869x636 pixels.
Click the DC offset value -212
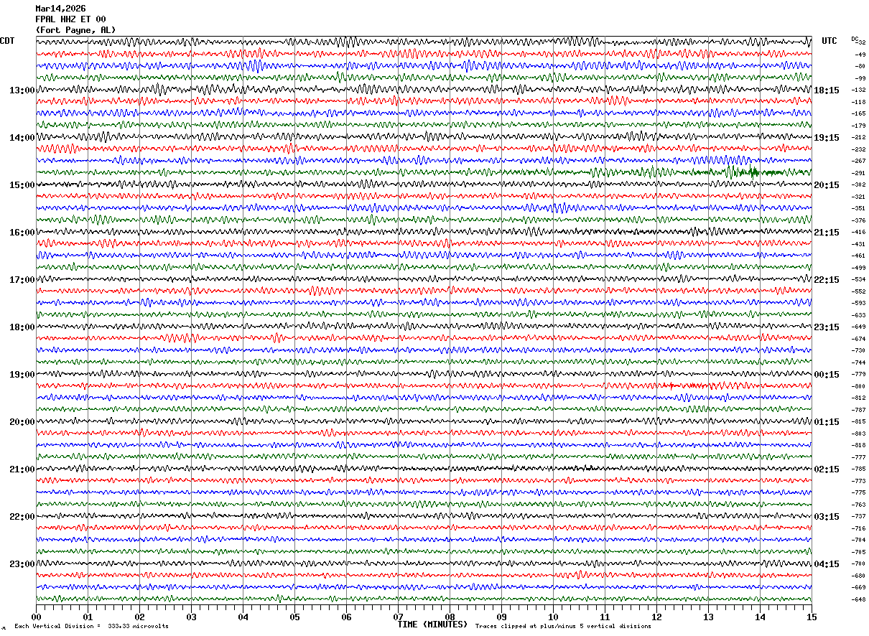(x=858, y=138)
